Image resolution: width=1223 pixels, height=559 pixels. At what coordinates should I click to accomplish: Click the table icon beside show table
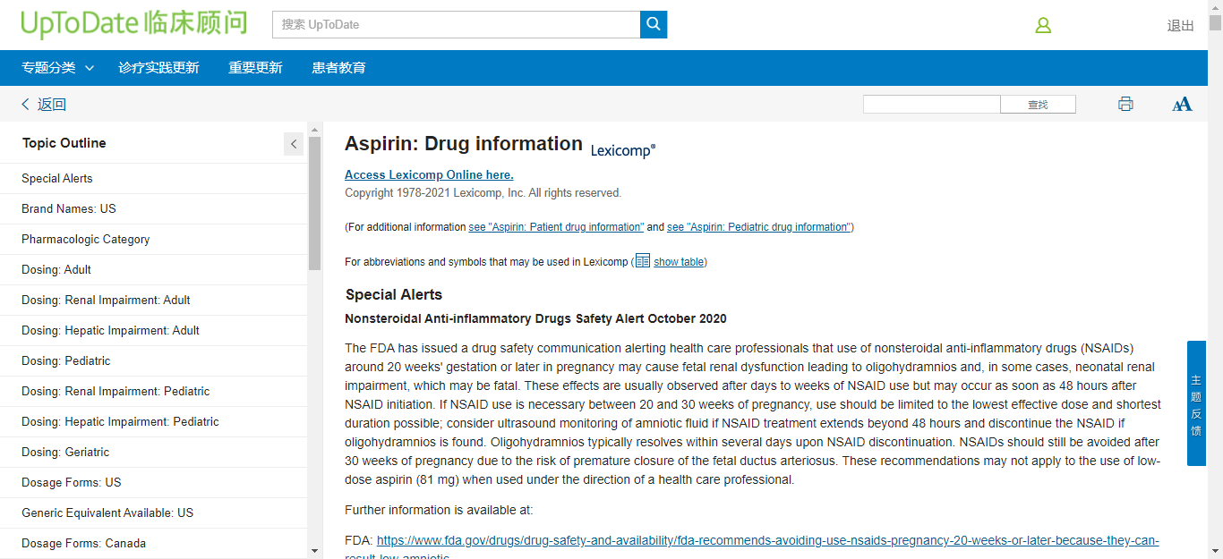coord(643,261)
